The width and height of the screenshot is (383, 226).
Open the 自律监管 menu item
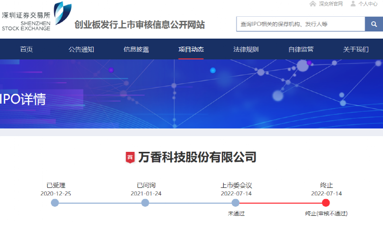coord(301,49)
